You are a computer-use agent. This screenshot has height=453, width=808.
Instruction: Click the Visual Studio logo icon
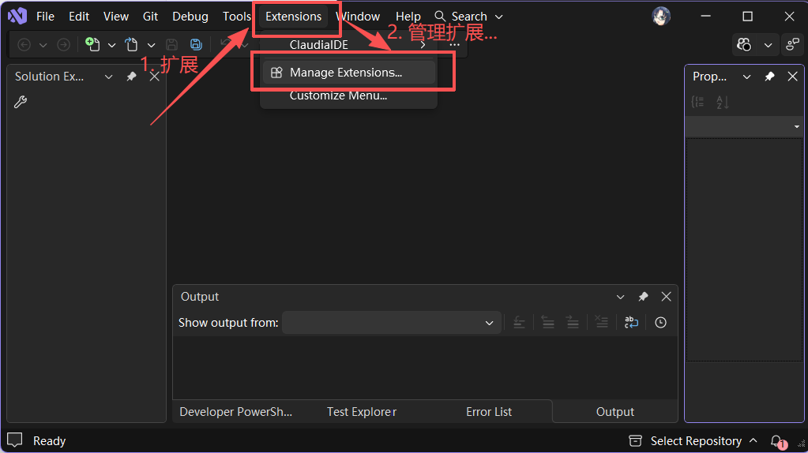pyautogui.click(x=17, y=17)
